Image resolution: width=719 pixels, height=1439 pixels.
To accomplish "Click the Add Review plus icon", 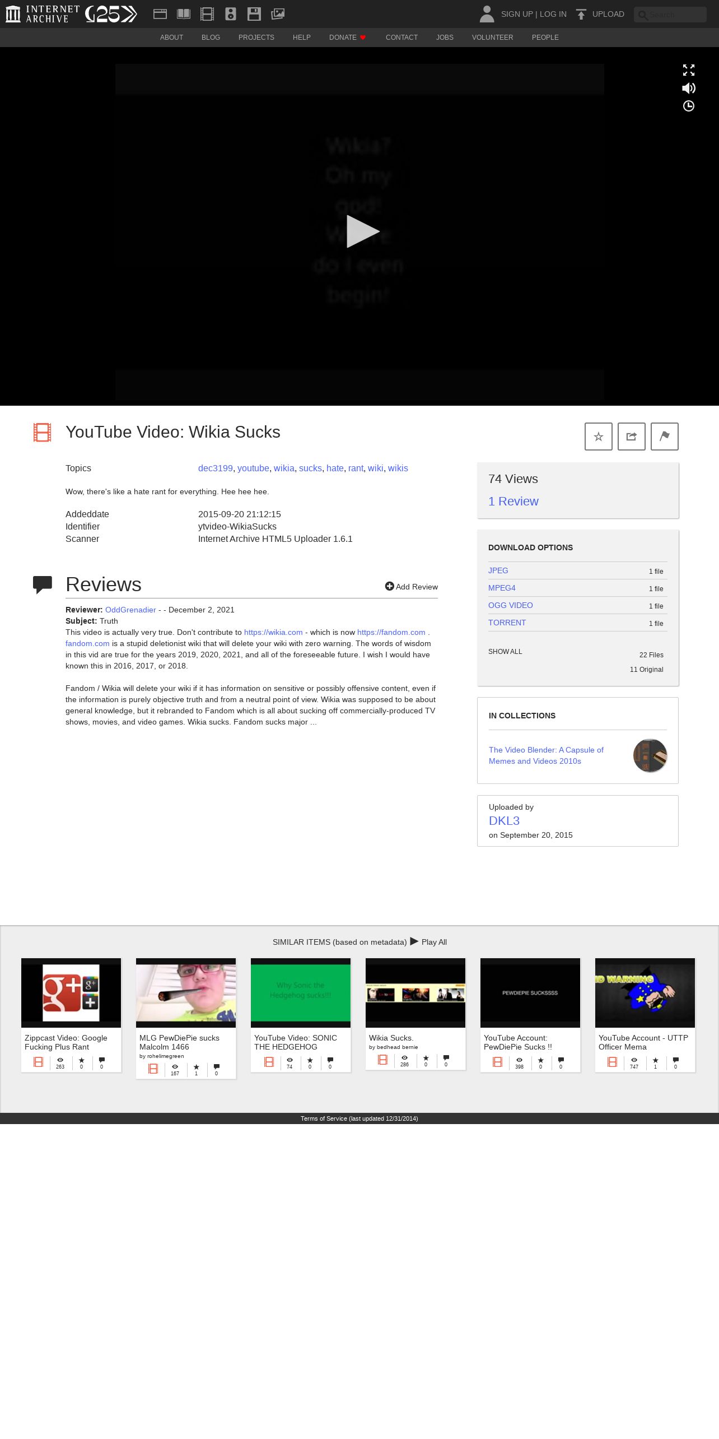I will (390, 586).
